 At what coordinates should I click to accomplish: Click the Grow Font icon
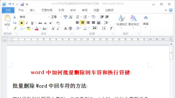click(53, 29)
